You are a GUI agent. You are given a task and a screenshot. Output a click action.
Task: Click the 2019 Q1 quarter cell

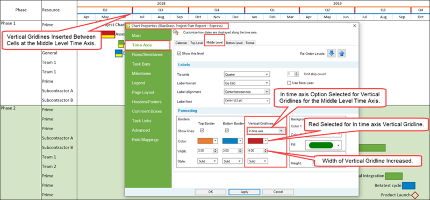[x=272, y=10]
